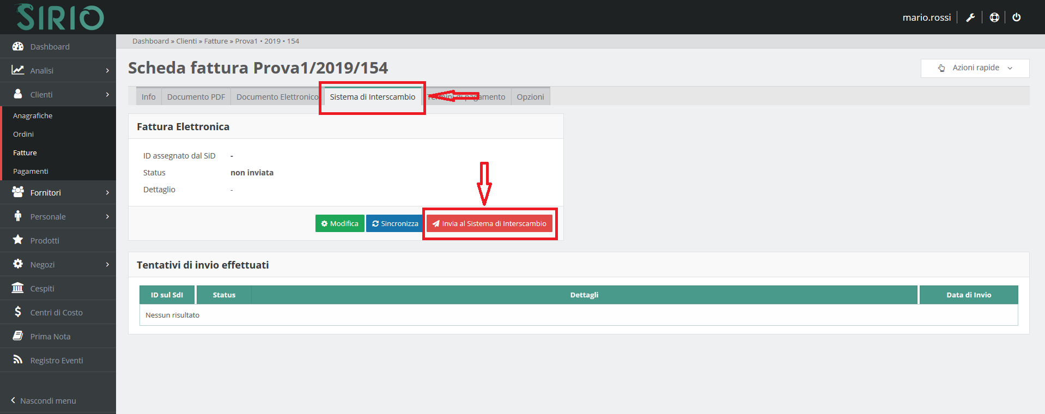This screenshot has height=414, width=1045.
Task: Open Dashboard from the sidebar gauge icon
Action: pos(18,47)
